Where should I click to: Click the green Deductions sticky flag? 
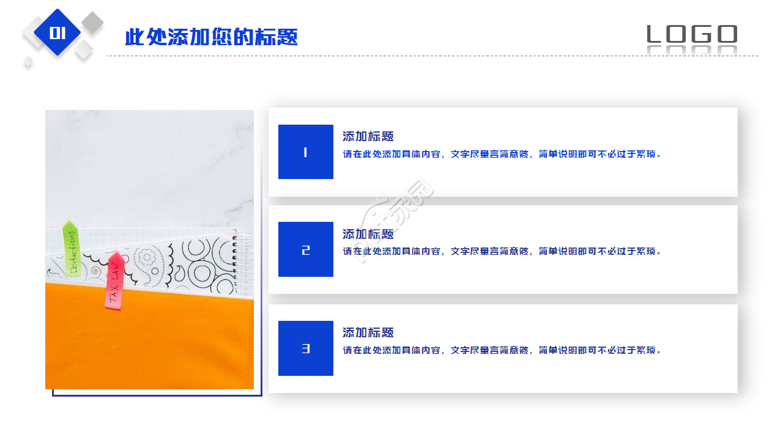pos(72,249)
